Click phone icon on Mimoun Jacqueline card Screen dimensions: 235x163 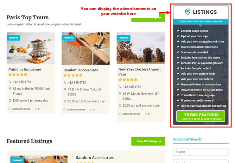click(10, 82)
